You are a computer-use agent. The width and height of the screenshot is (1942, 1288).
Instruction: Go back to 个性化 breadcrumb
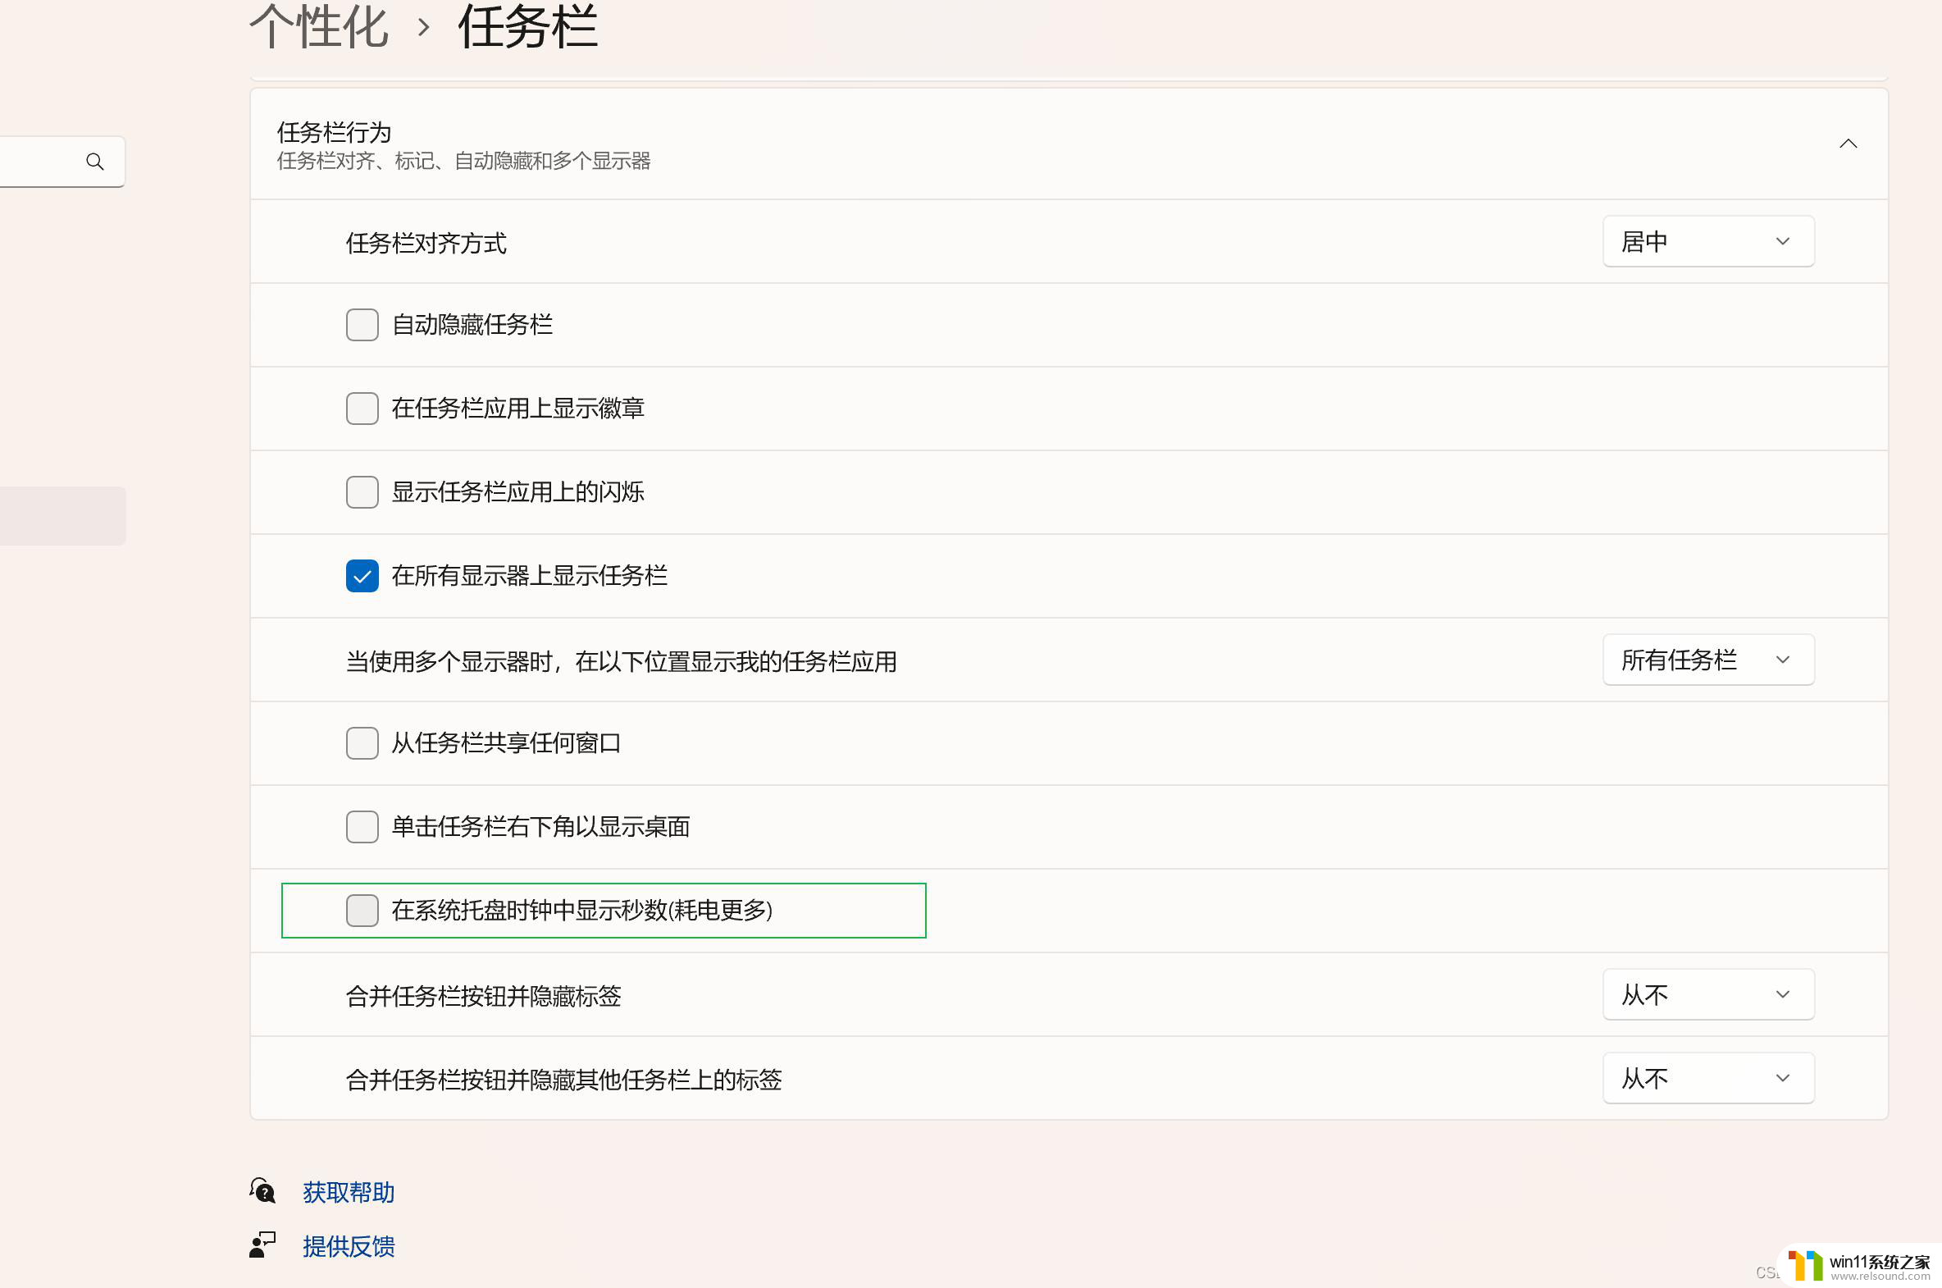coord(318,26)
